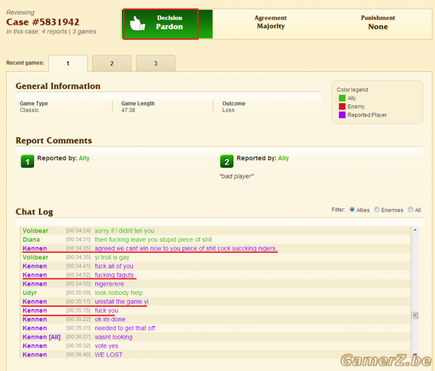Select the All chat filter
Viewport: 435px width, 371px height.
click(410, 210)
